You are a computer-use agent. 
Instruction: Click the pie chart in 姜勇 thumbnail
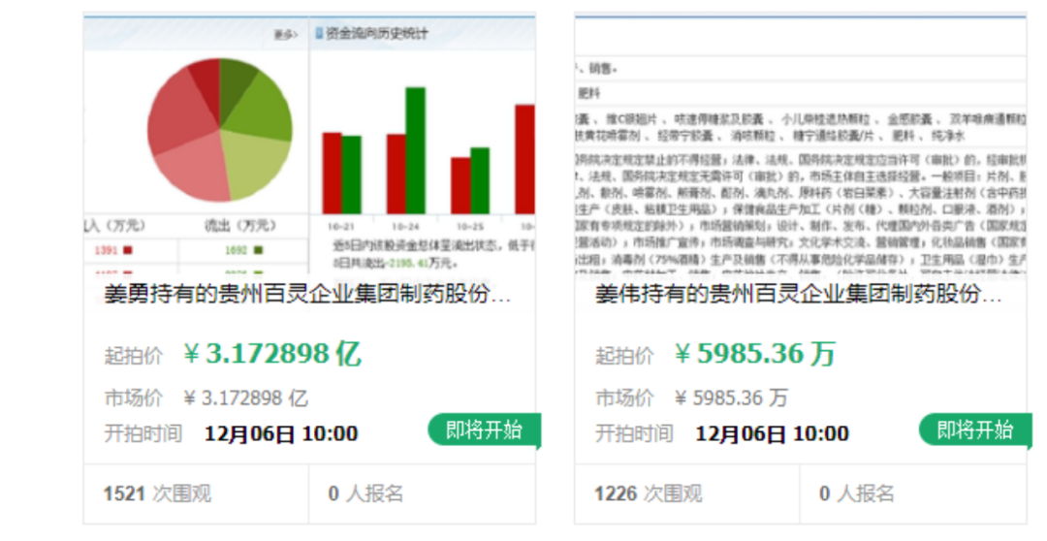coord(220,130)
